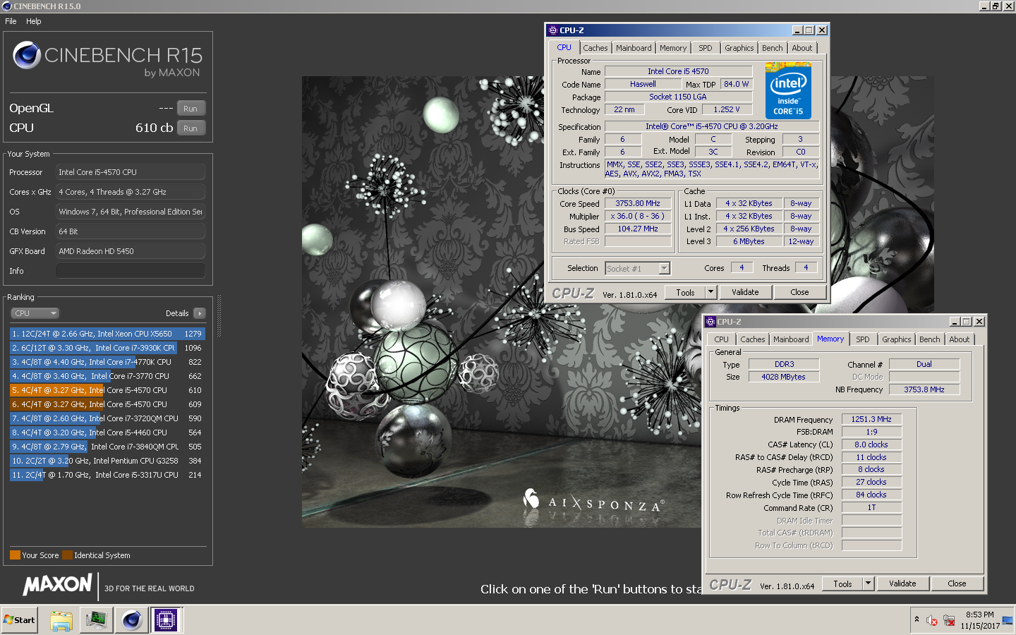Click the Info input field
Image resolution: width=1016 pixels, height=635 pixels.
point(131,271)
